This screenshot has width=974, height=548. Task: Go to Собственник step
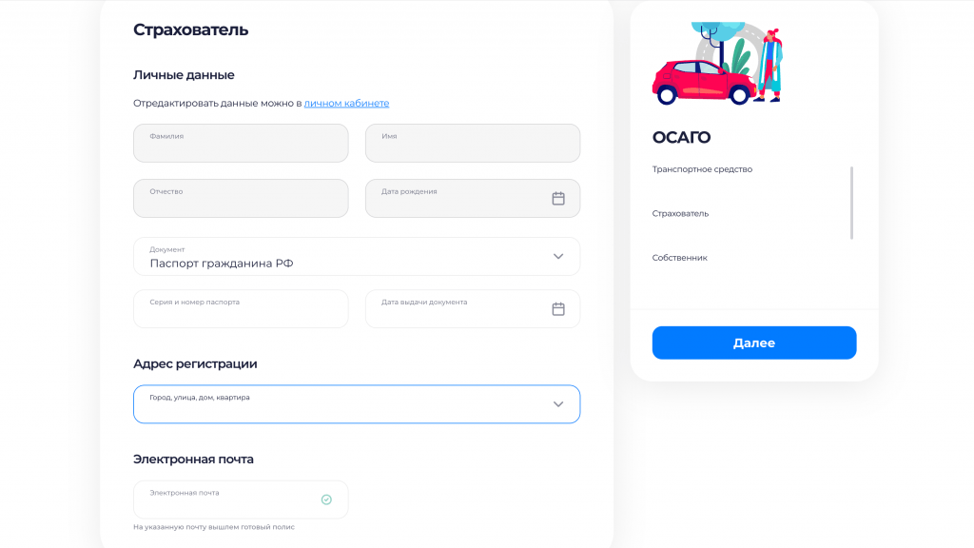679,258
